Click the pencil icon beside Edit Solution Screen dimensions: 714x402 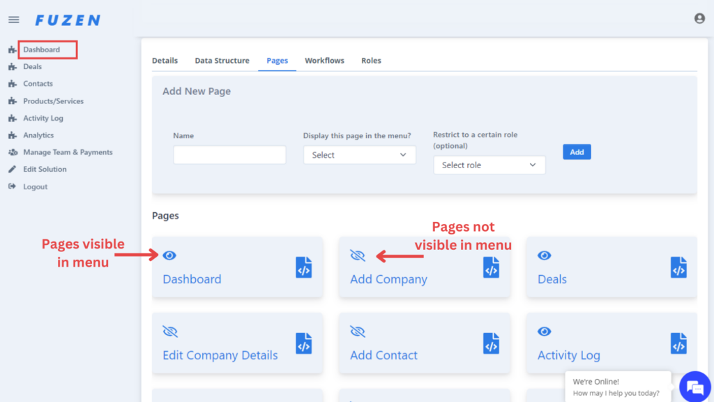13,169
